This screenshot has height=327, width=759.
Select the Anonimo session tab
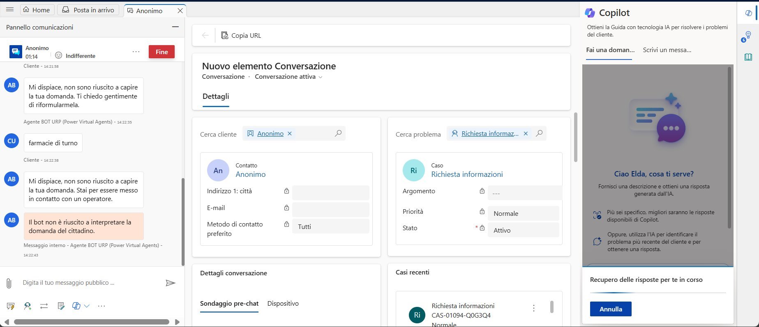tap(150, 11)
